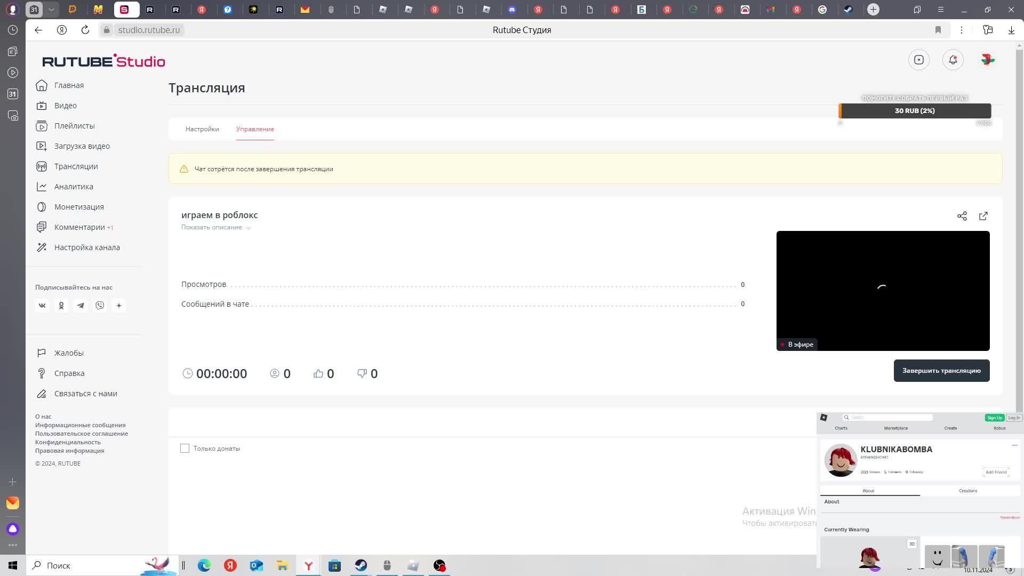
Task: Click the 30 RUB donation progress bar
Action: 915,111
